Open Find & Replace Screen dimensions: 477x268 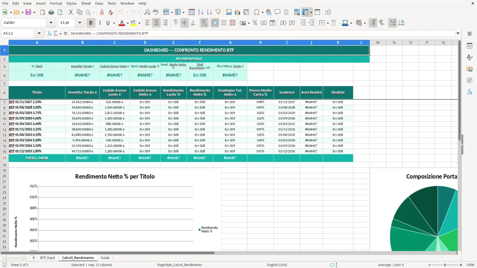[x=147, y=12]
